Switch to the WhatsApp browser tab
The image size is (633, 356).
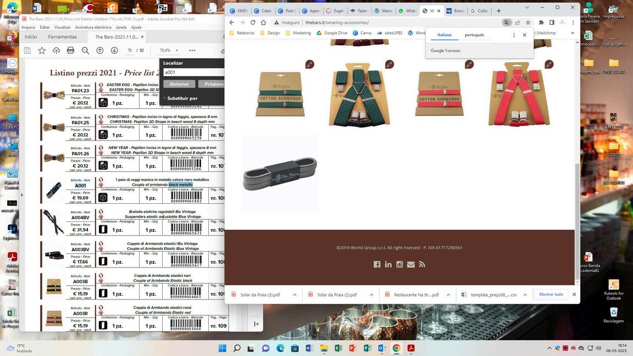pos(408,11)
